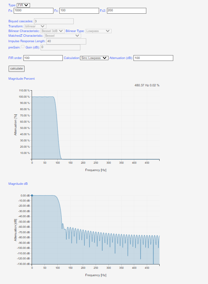This screenshot has width=208, height=284.
Task: Click the Fs sampling frequency field
Action: pos(34,11)
